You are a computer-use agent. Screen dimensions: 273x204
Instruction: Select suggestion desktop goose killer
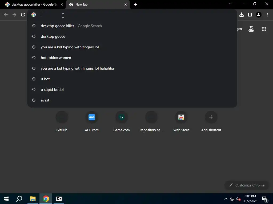132,26
